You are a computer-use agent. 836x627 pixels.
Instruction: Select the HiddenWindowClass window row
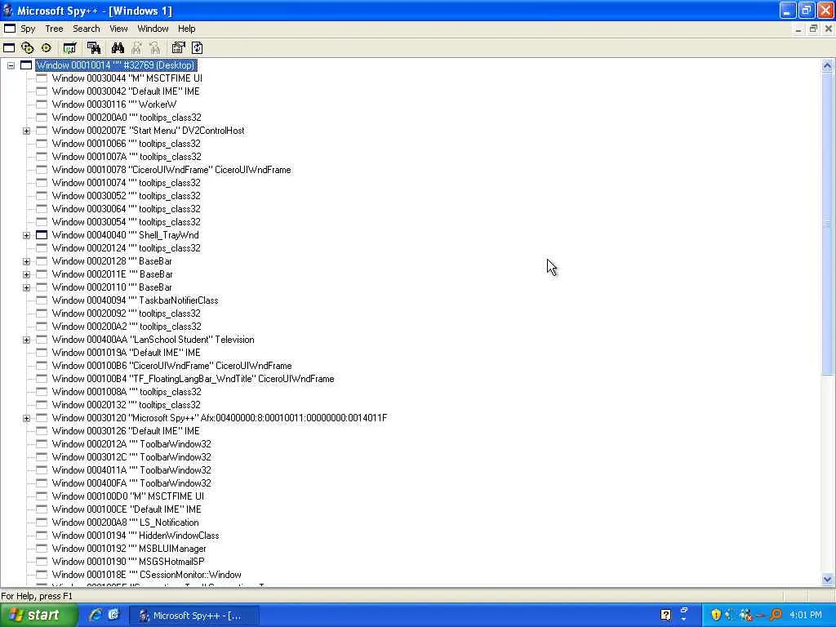136,536
